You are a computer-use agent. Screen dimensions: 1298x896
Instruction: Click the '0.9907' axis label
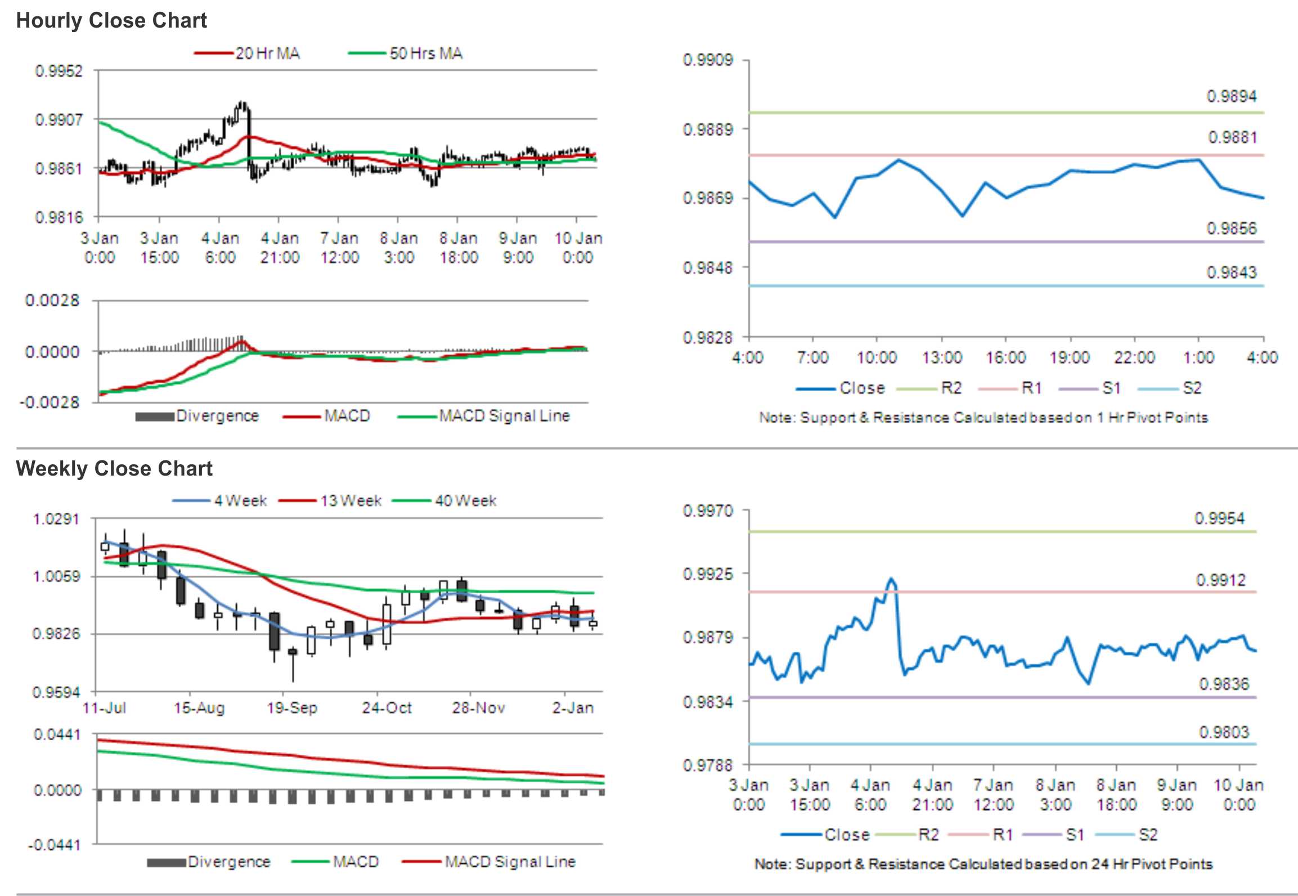point(59,120)
